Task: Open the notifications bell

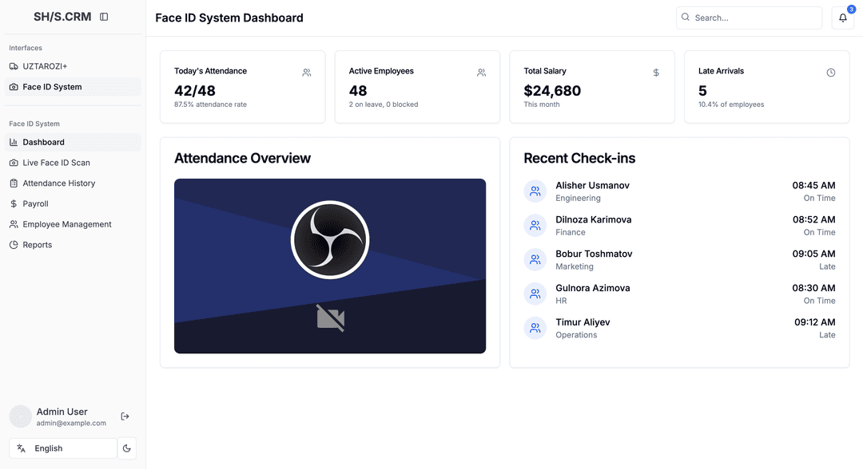Action: pos(842,18)
